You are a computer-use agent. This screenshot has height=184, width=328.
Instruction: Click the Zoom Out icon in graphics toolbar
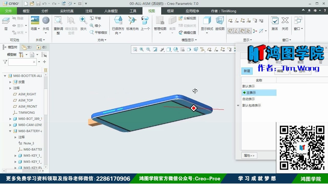point(148,49)
